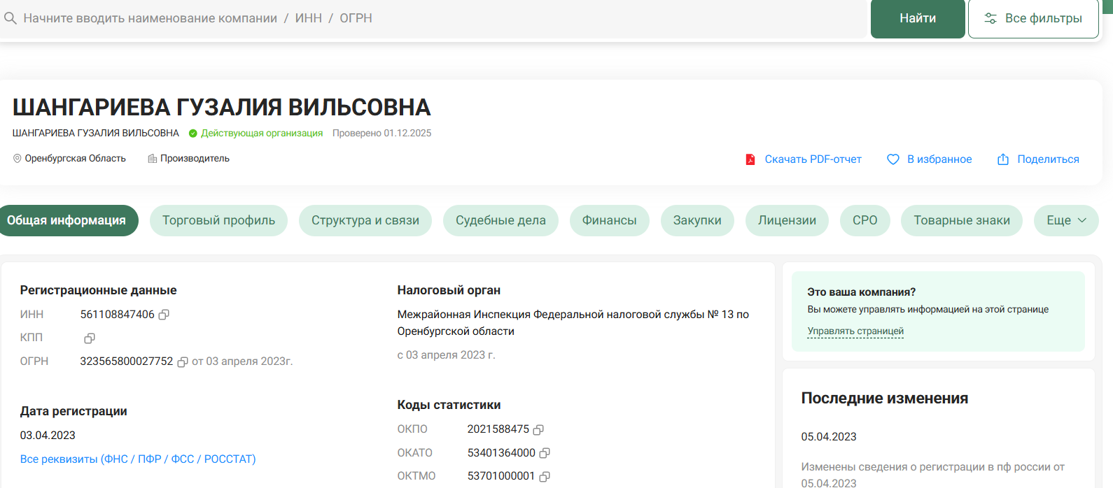
Task: Click into the company name search field
Action: click(x=420, y=18)
